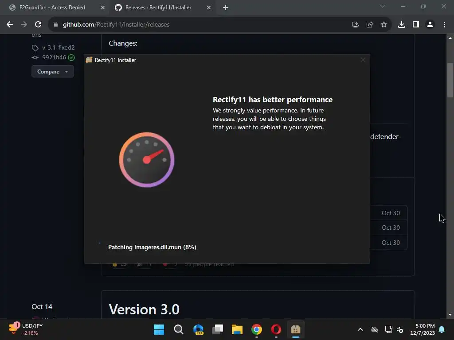Switch to Chrome on taskbar
Screen dimensions: 454x340
pyautogui.click(x=257, y=329)
